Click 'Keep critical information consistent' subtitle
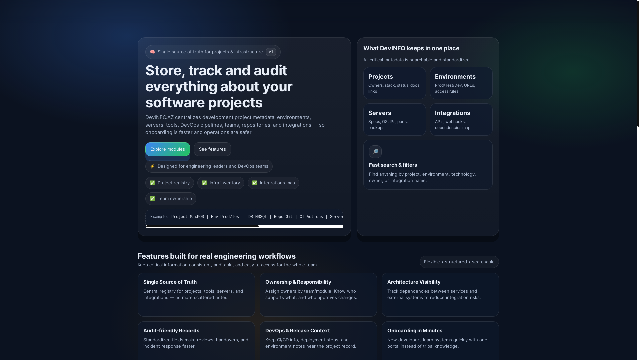Image resolution: width=640 pixels, height=360 pixels. coord(228,265)
